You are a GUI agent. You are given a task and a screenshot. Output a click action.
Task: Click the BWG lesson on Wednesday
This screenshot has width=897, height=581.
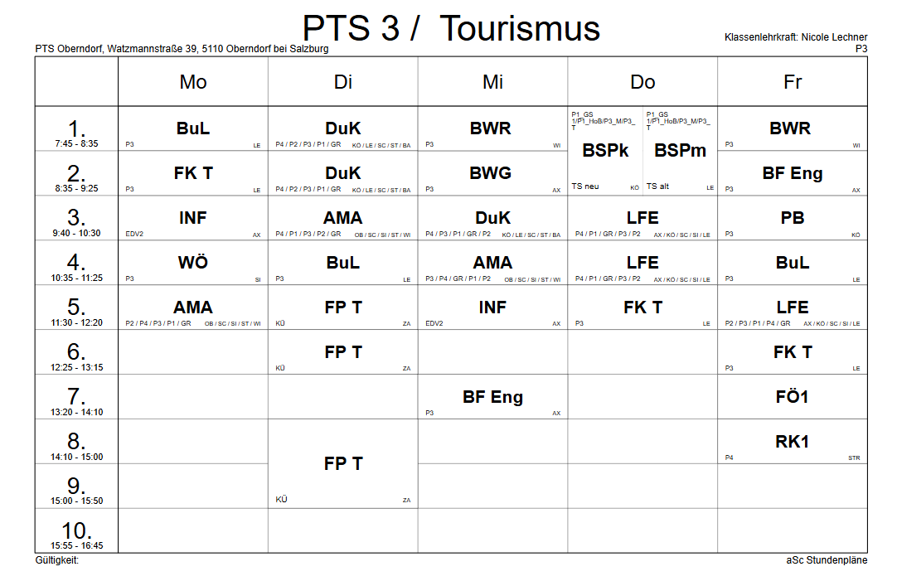tap(492, 173)
